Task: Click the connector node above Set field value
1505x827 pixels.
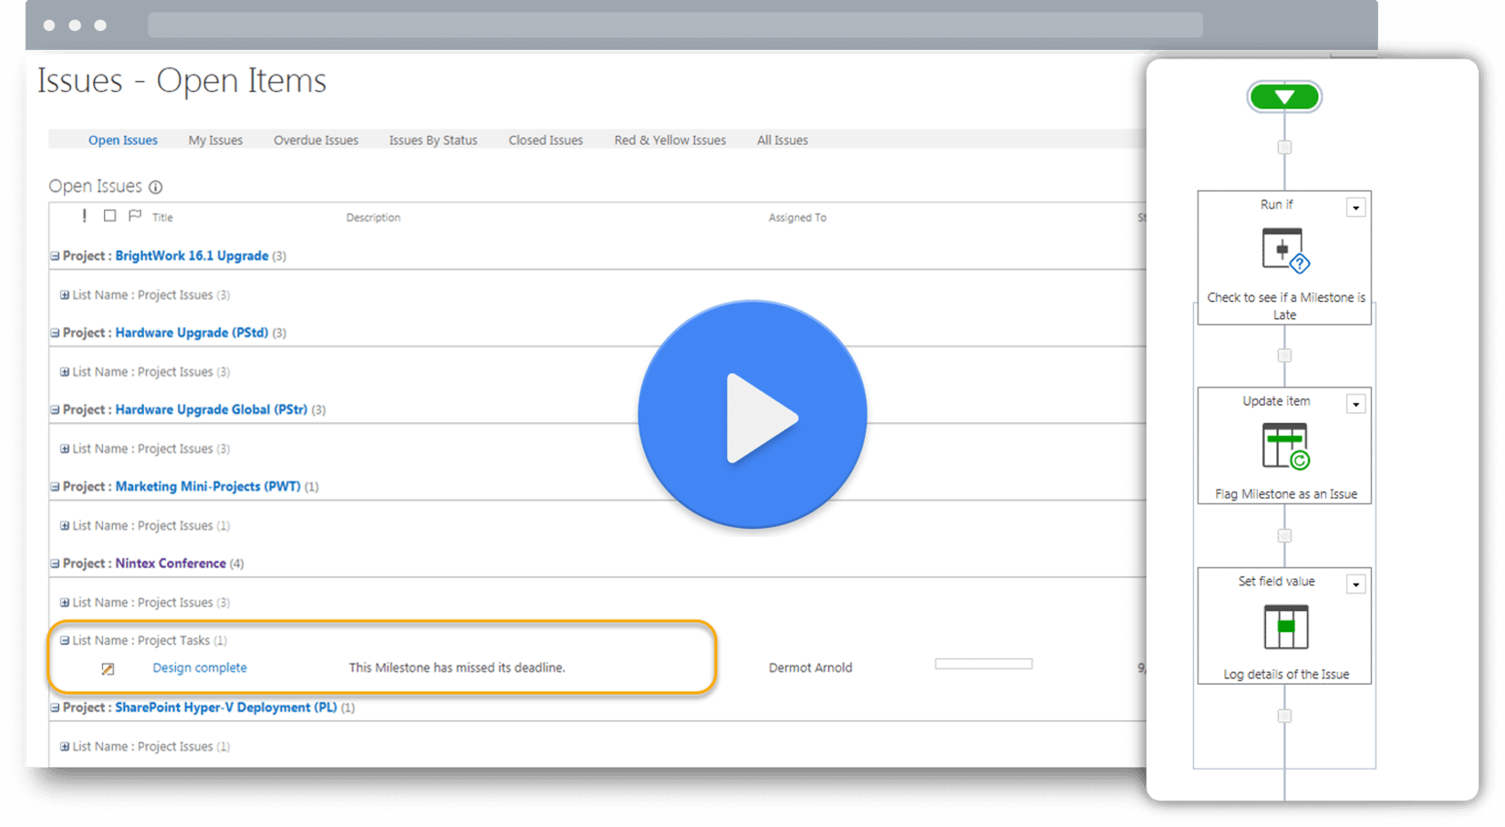Action: pos(1284,536)
